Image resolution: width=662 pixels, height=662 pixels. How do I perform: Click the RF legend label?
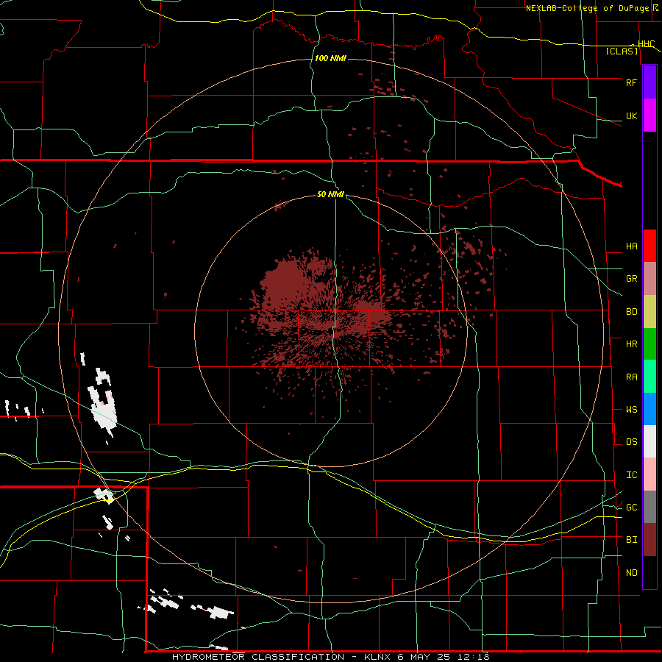[x=631, y=82]
